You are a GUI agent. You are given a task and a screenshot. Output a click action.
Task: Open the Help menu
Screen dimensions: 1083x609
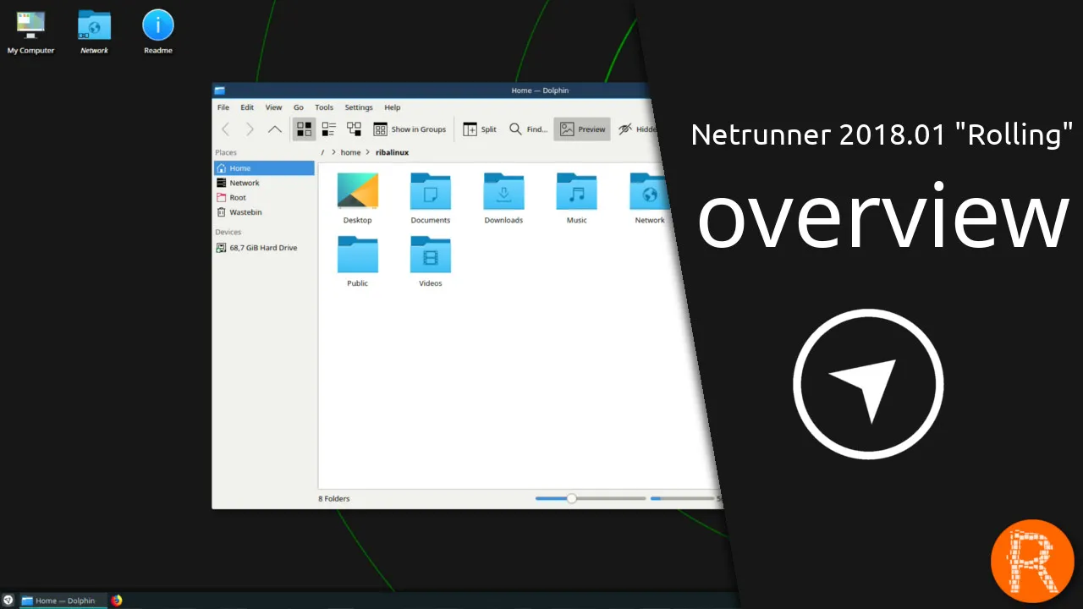pyautogui.click(x=392, y=107)
